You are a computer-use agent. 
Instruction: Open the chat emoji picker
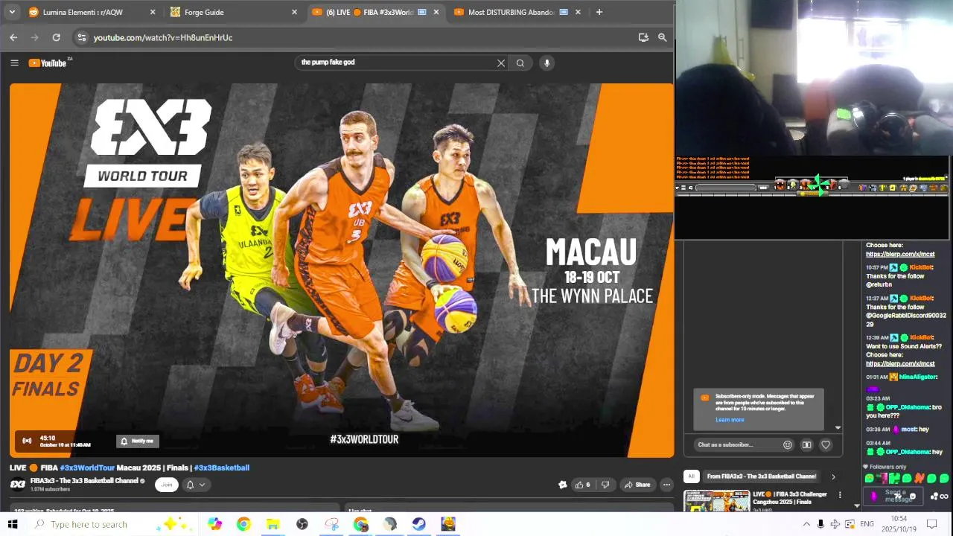(x=788, y=445)
